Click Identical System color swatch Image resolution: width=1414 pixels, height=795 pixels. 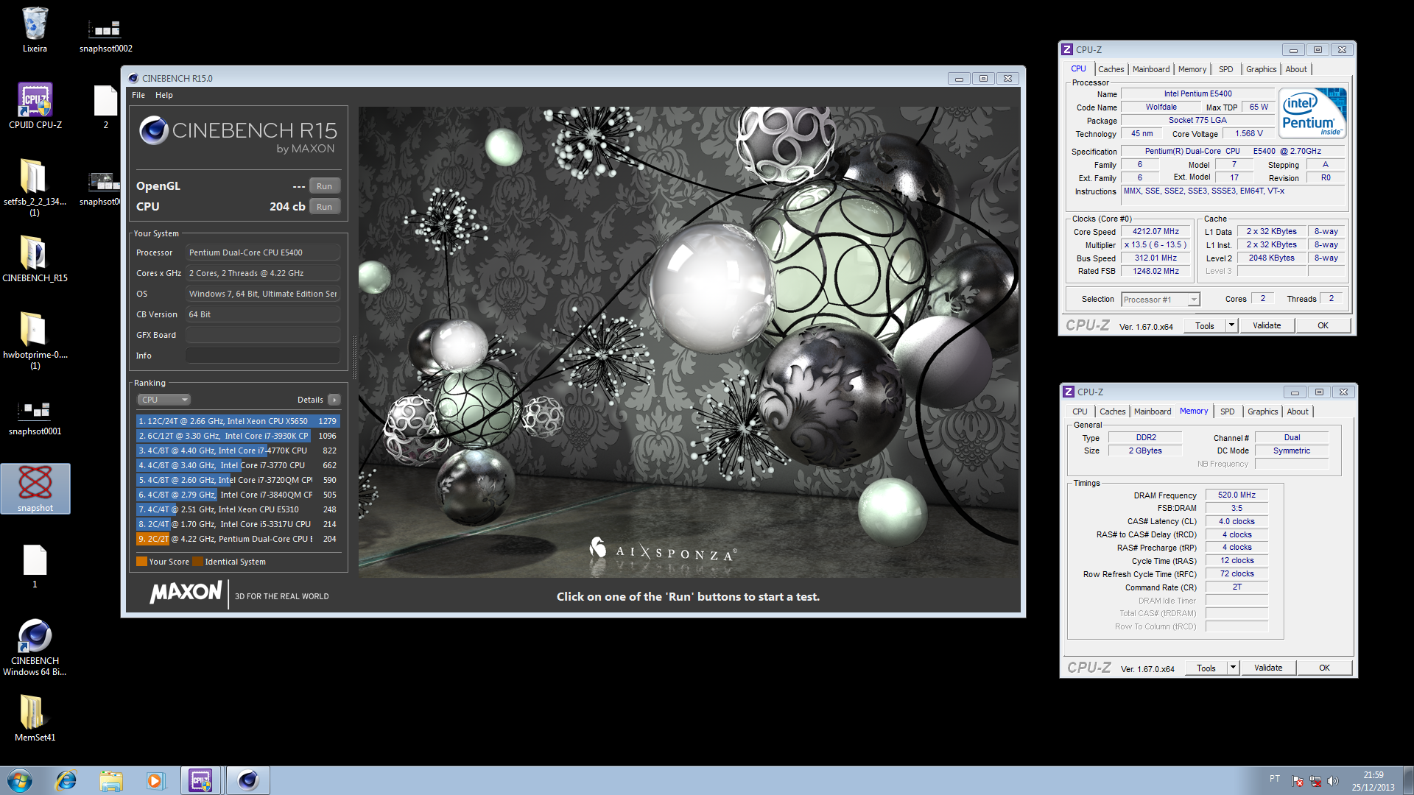click(197, 562)
